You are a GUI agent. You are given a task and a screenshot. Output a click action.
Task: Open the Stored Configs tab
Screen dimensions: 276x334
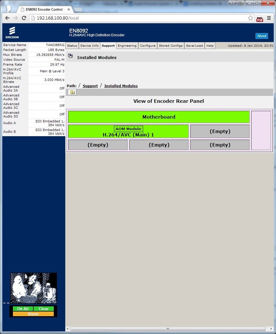pyautogui.click(x=171, y=45)
